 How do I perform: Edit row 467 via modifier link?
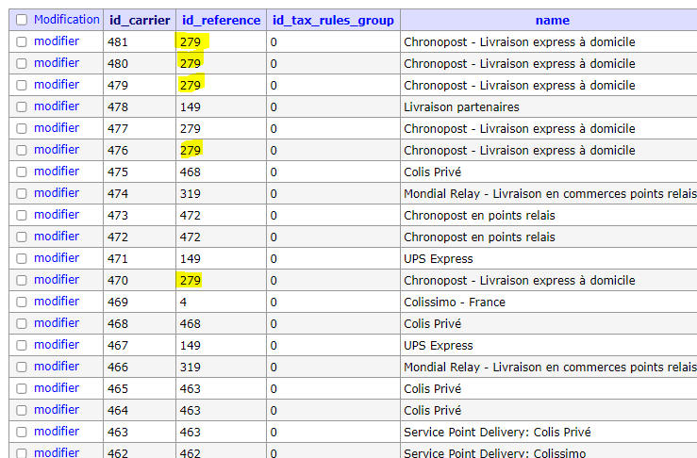point(57,345)
